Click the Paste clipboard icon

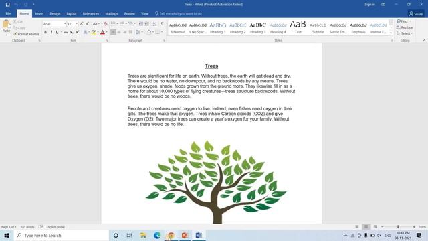(x=6, y=25)
